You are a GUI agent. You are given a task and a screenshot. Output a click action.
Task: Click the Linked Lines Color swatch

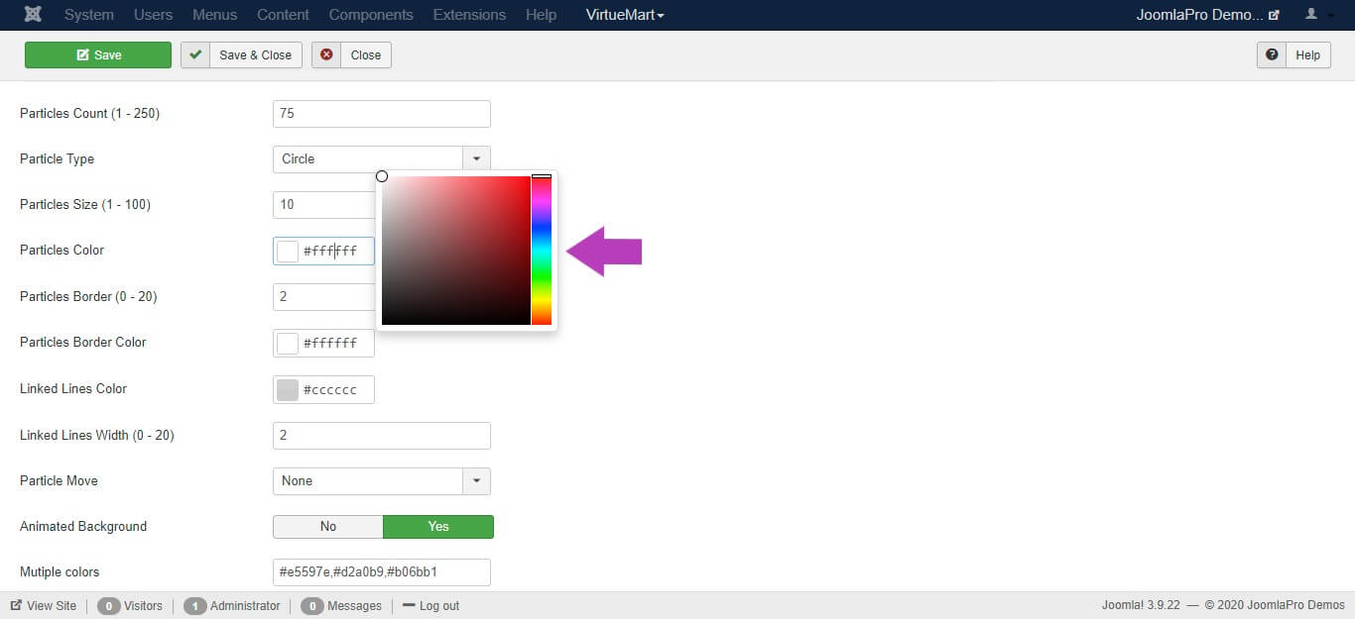(x=288, y=390)
